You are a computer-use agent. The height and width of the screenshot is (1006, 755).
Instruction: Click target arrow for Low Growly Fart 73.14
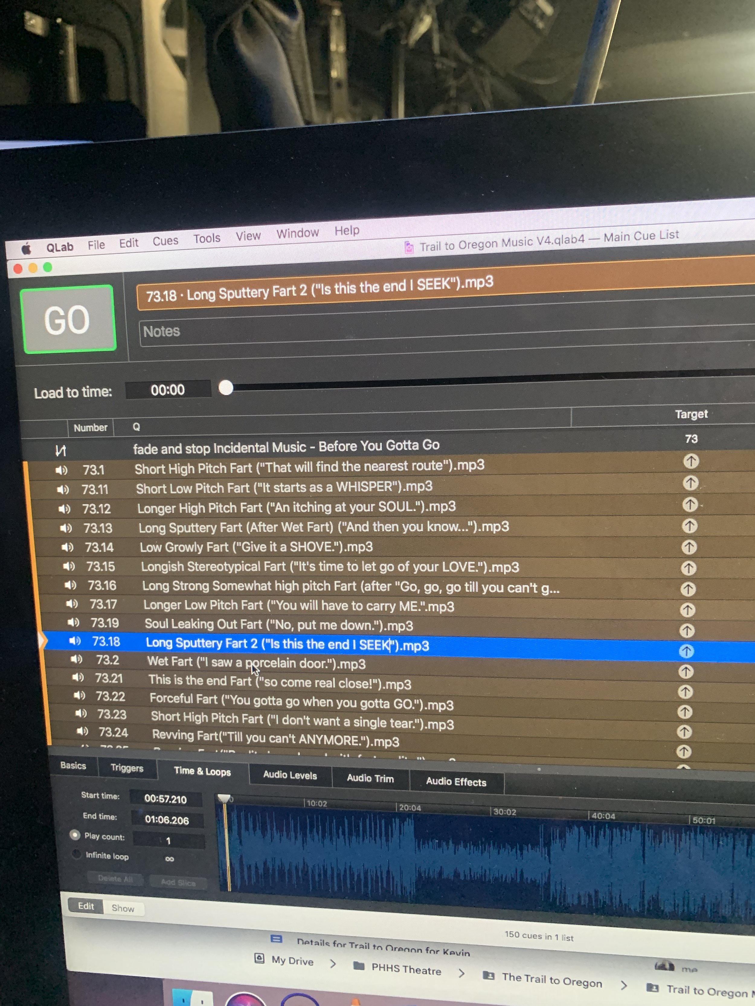pyautogui.click(x=689, y=547)
